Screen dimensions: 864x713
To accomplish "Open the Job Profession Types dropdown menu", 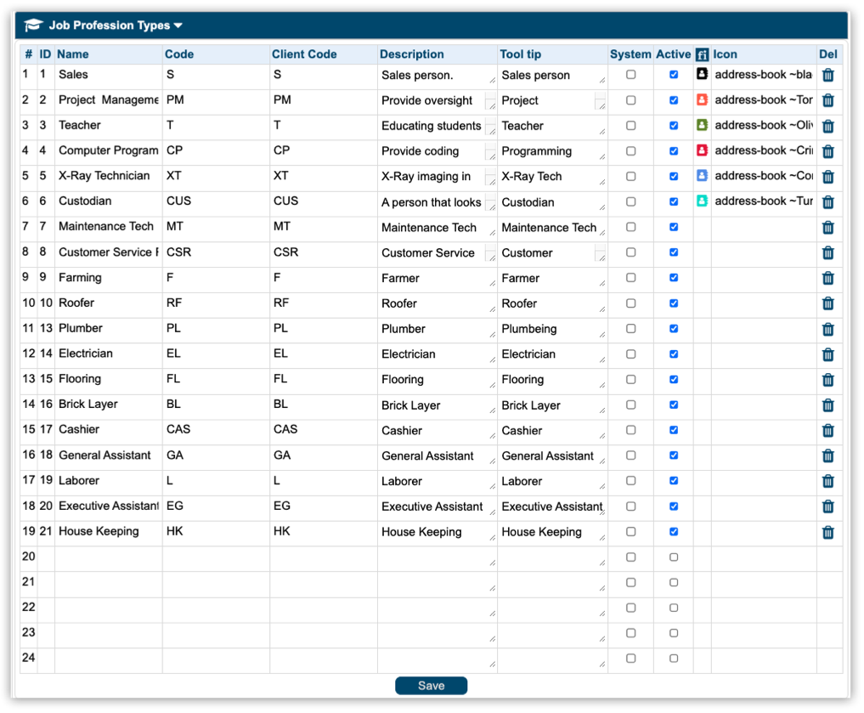I will pyautogui.click(x=178, y=25).
